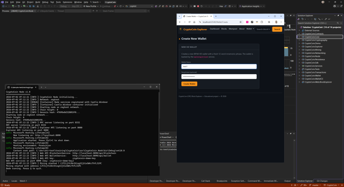
Task: Open the copilot combo box
Action: click(x=141, y=6)
